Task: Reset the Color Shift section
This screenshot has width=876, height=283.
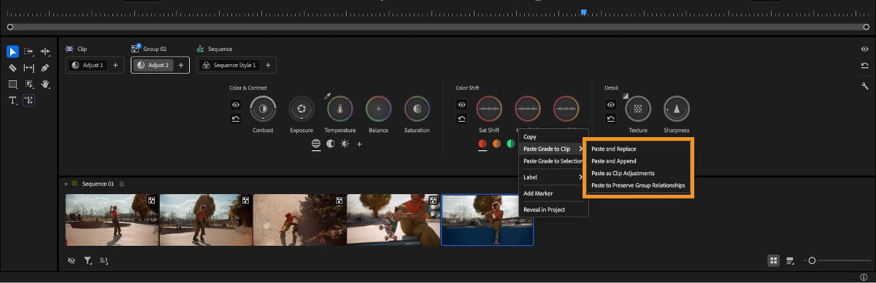Action: click(x=462, y=118)
